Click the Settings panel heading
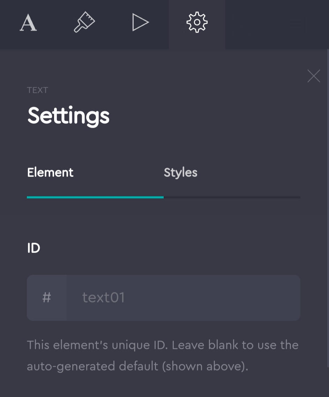This screenshot has height=397, width=329. coord(68,116)
